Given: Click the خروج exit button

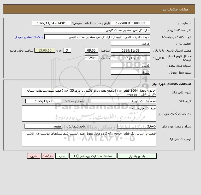Looking at the screenshot, I should pyautogui.click(x=34, y=156).
